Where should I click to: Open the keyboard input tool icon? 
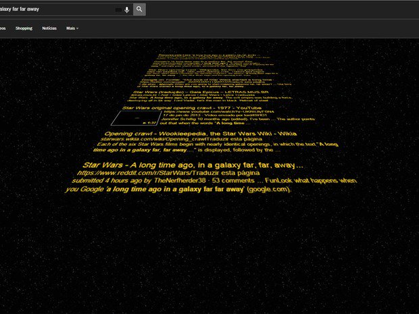(x=118, y=10)
